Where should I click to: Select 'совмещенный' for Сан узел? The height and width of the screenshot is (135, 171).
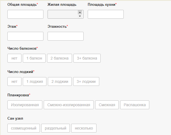tap(24, 128)
